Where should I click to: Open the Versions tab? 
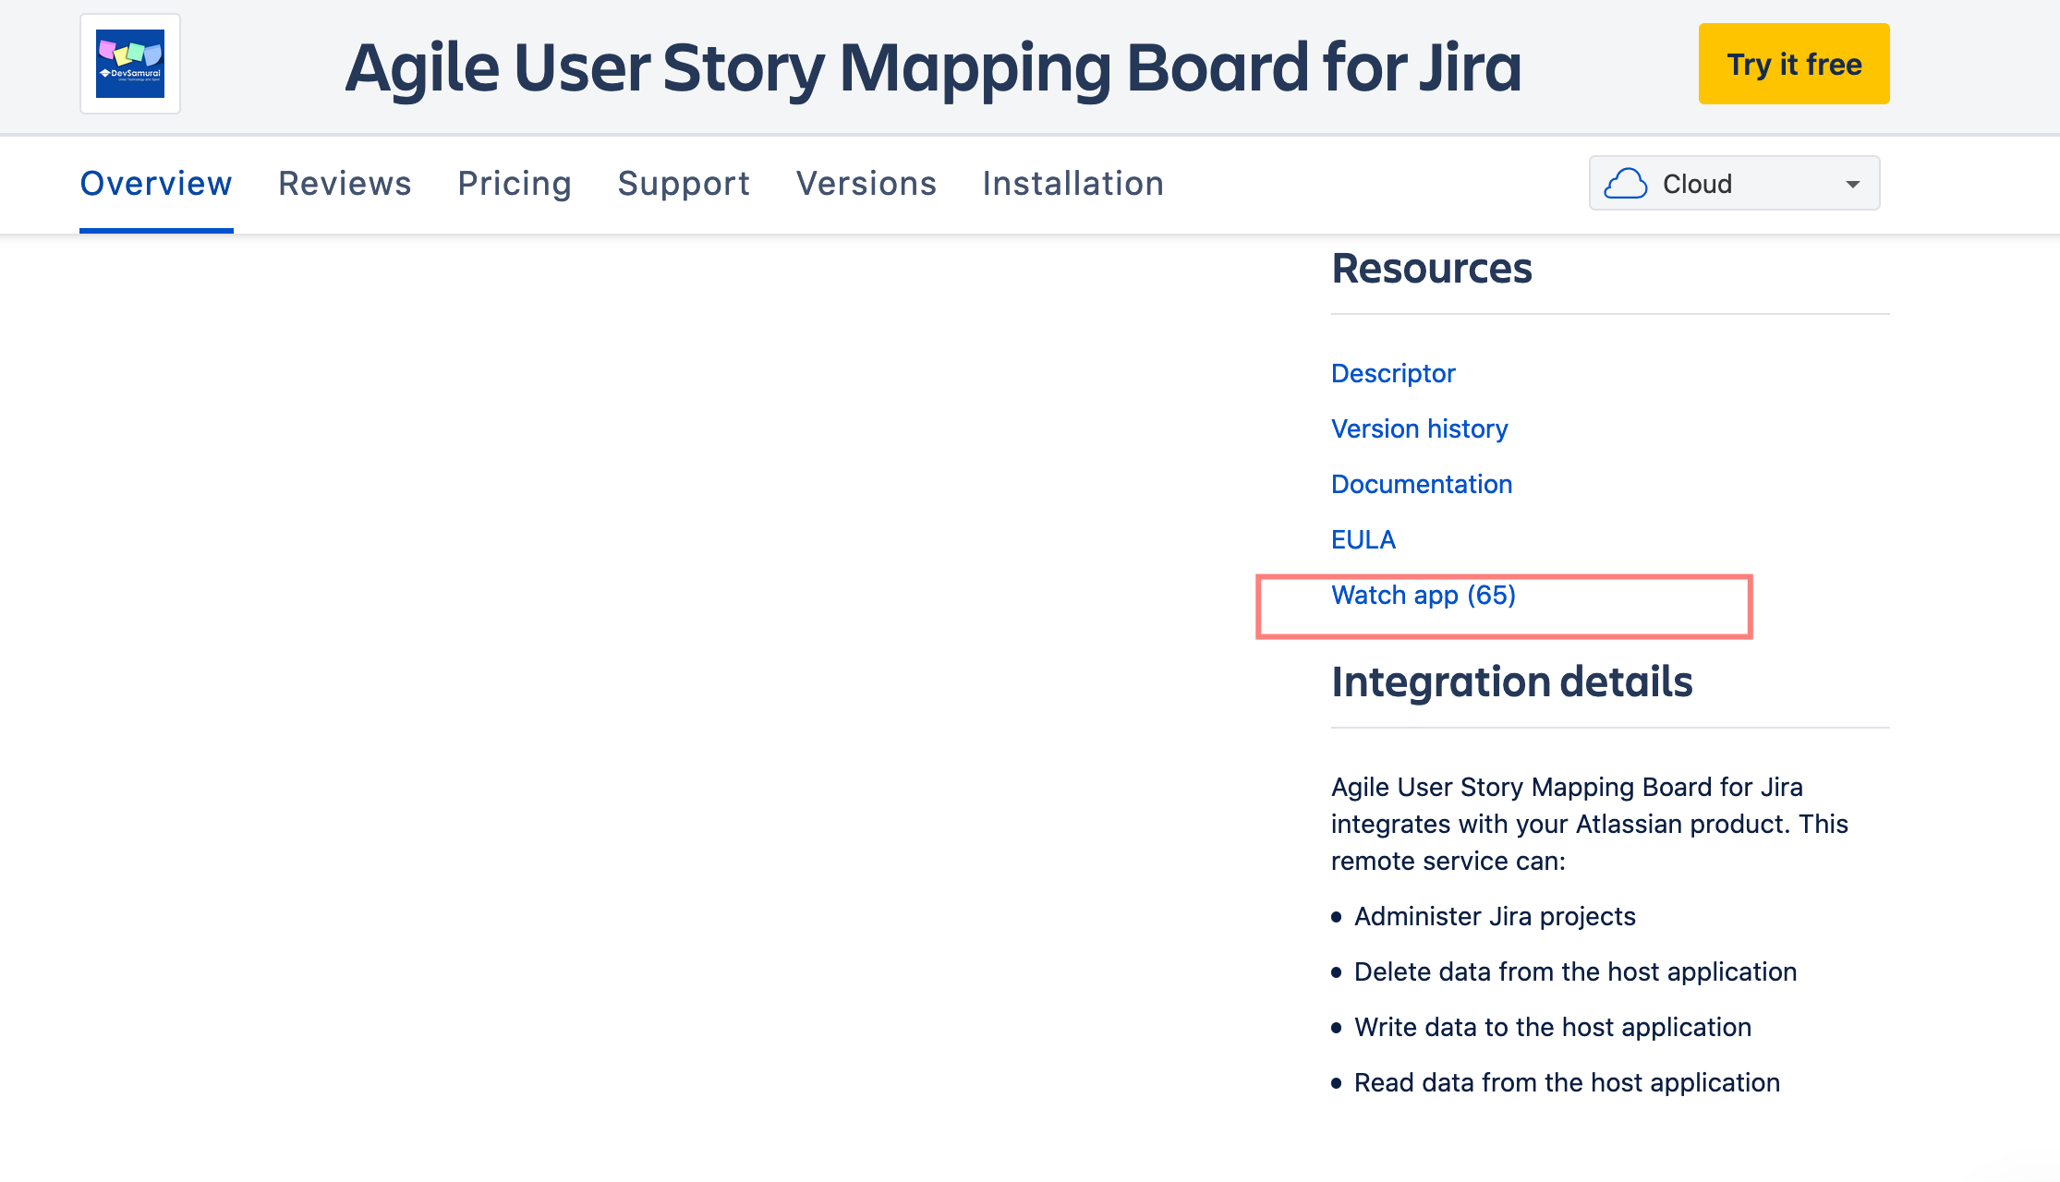pyautogui.click(x=866, y=184)
